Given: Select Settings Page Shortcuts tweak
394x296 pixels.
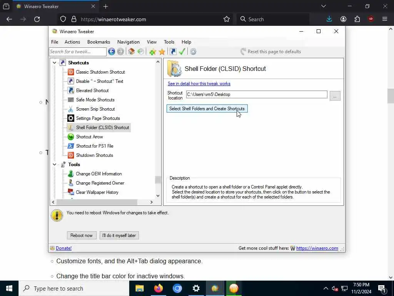Looking at the screenshot, I should point(98,118).
